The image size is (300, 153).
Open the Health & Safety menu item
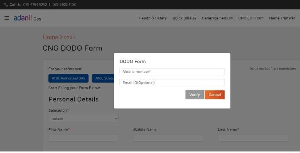[x=153, y=18]
